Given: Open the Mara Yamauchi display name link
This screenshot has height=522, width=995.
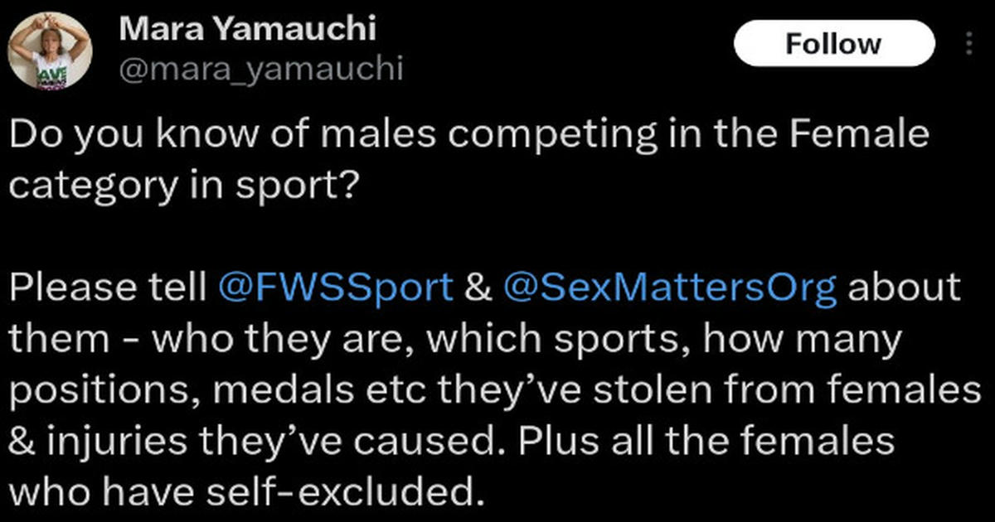Looking at the screenshot, I should 248,30.
